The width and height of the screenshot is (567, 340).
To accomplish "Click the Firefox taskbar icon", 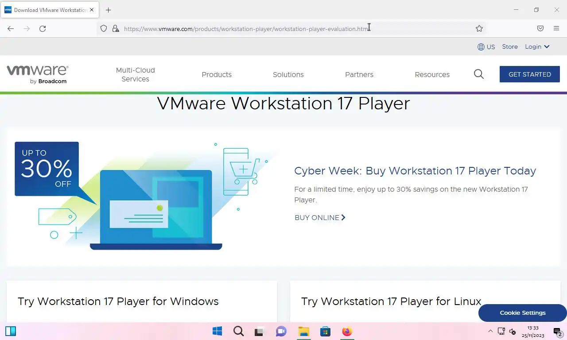I will (x=347, y=331).
